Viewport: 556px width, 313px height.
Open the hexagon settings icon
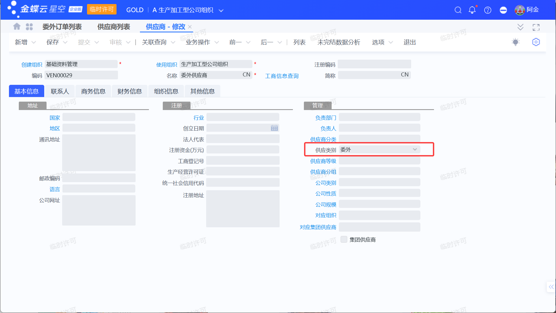pyautogui.click(x=536, y=42)
